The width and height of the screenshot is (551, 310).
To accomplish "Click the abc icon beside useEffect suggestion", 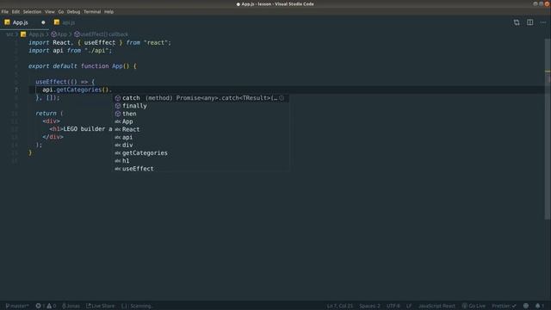I will [x=118, y=169].
